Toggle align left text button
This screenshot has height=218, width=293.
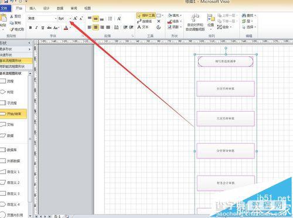click(x=90, y=27)
